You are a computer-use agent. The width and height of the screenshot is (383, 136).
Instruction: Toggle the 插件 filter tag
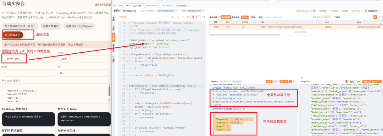click(x=253, y=17)
